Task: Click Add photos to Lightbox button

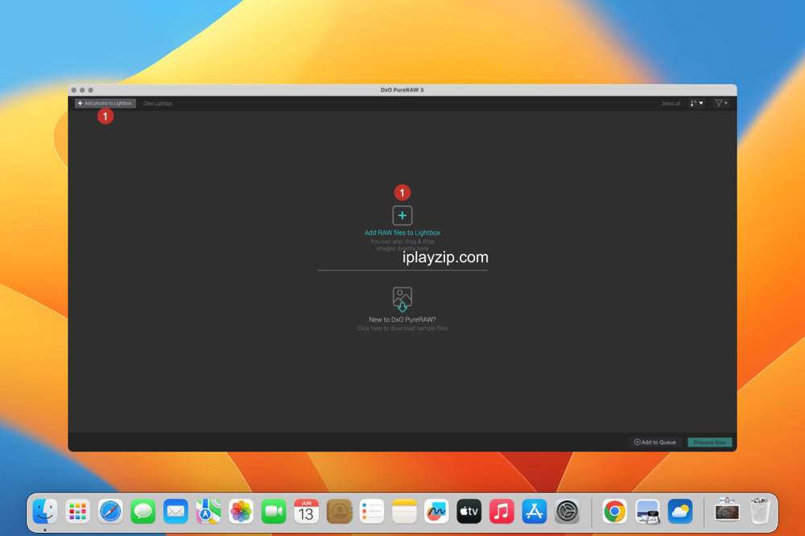Action: pos(105,103)
